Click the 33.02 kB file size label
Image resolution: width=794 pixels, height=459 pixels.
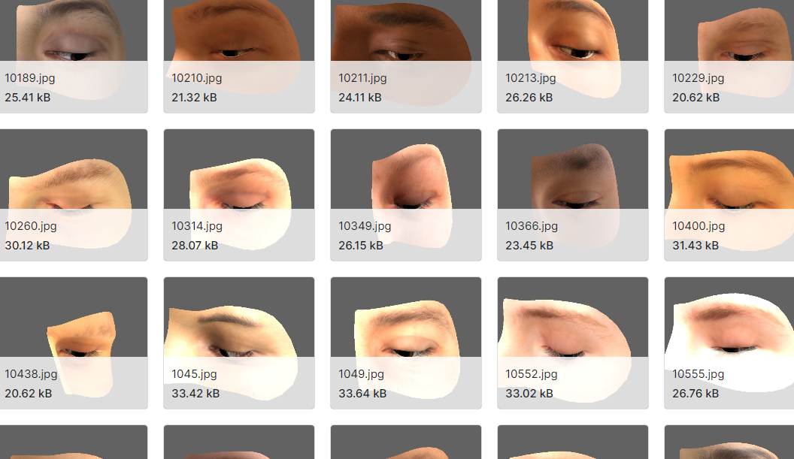tap(529, 394)
